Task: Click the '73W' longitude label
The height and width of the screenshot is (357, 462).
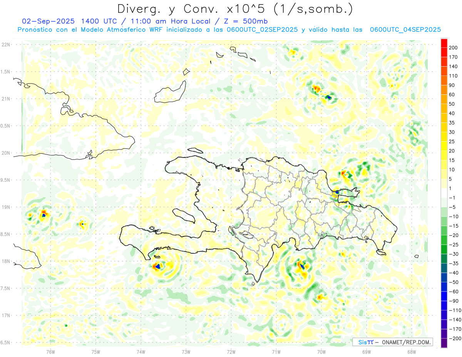Action: click(186, 351)
